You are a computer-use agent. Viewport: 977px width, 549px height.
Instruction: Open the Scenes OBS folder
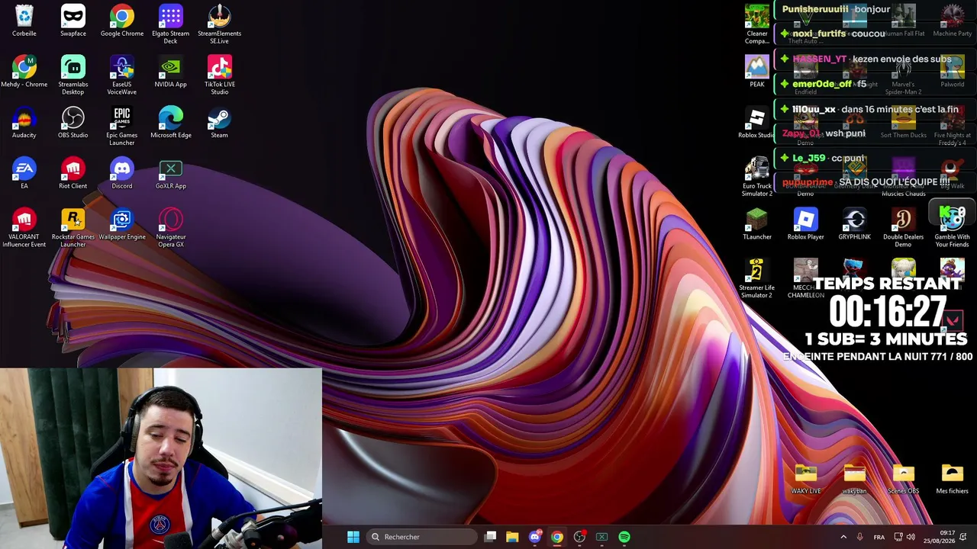(x=904, y=479)
